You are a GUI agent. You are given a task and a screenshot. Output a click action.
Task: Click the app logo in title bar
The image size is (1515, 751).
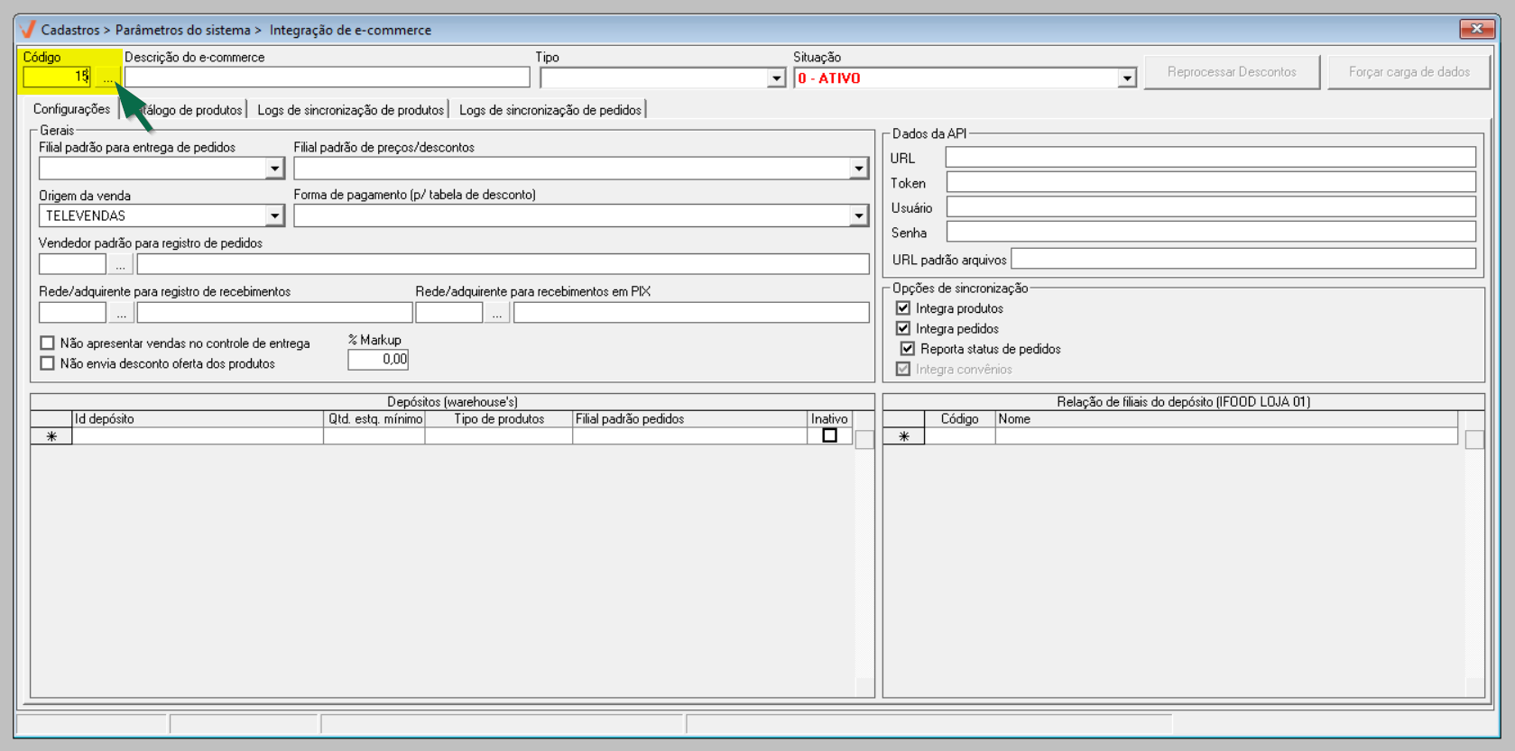tap(28, 30)
